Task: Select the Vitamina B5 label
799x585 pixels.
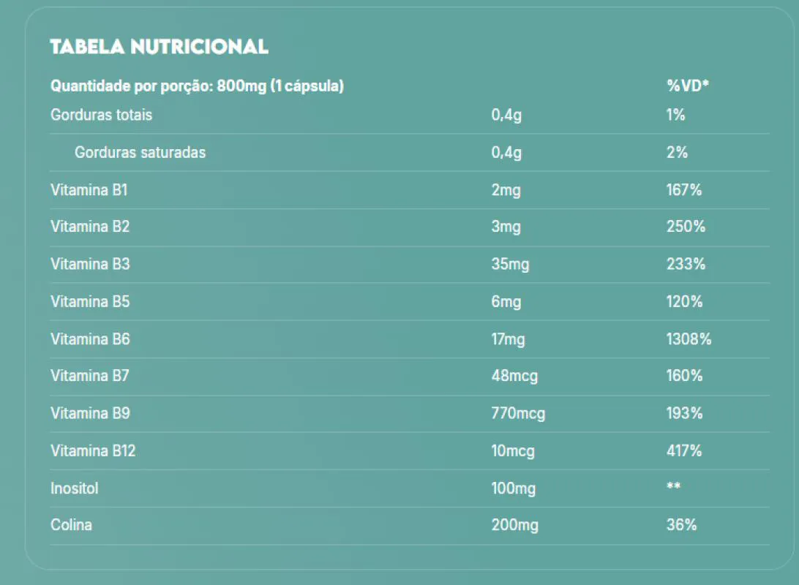Action: pos(90,301)
